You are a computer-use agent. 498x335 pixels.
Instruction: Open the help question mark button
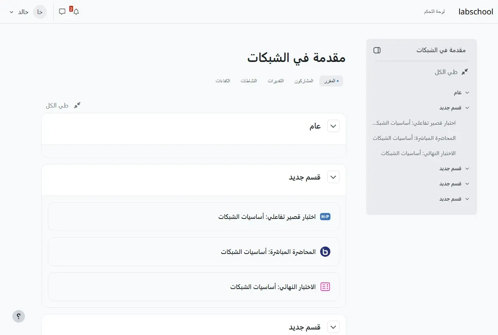point(19,316)
